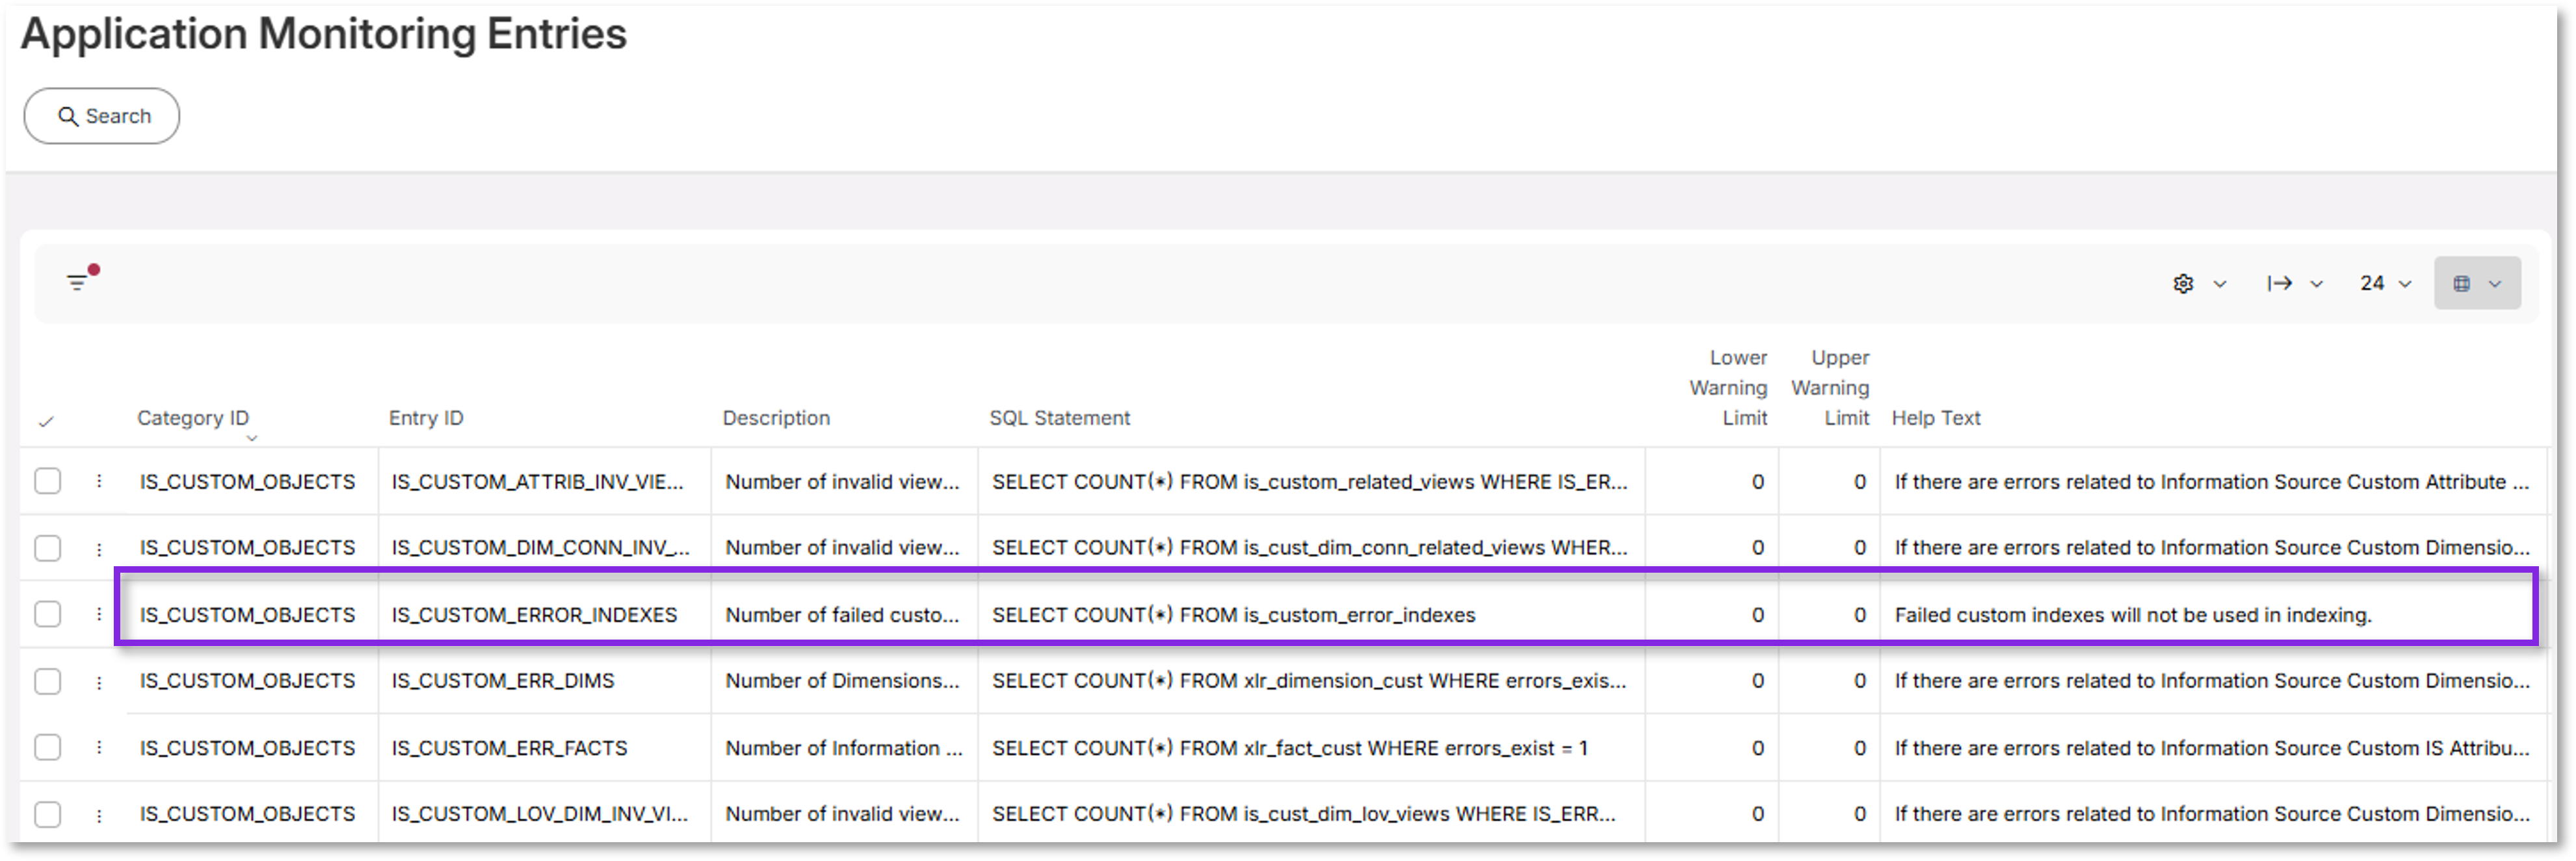Open row menu for IS_CUSTOM_DIM_CONN_INV entry
This screenshot has height=861, width=2576.
(x=99, y=549)
